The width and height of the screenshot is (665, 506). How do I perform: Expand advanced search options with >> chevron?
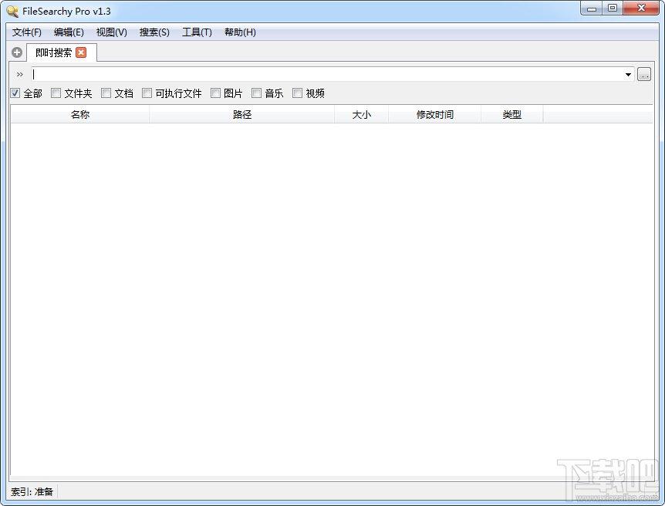(x=19, y=74)
